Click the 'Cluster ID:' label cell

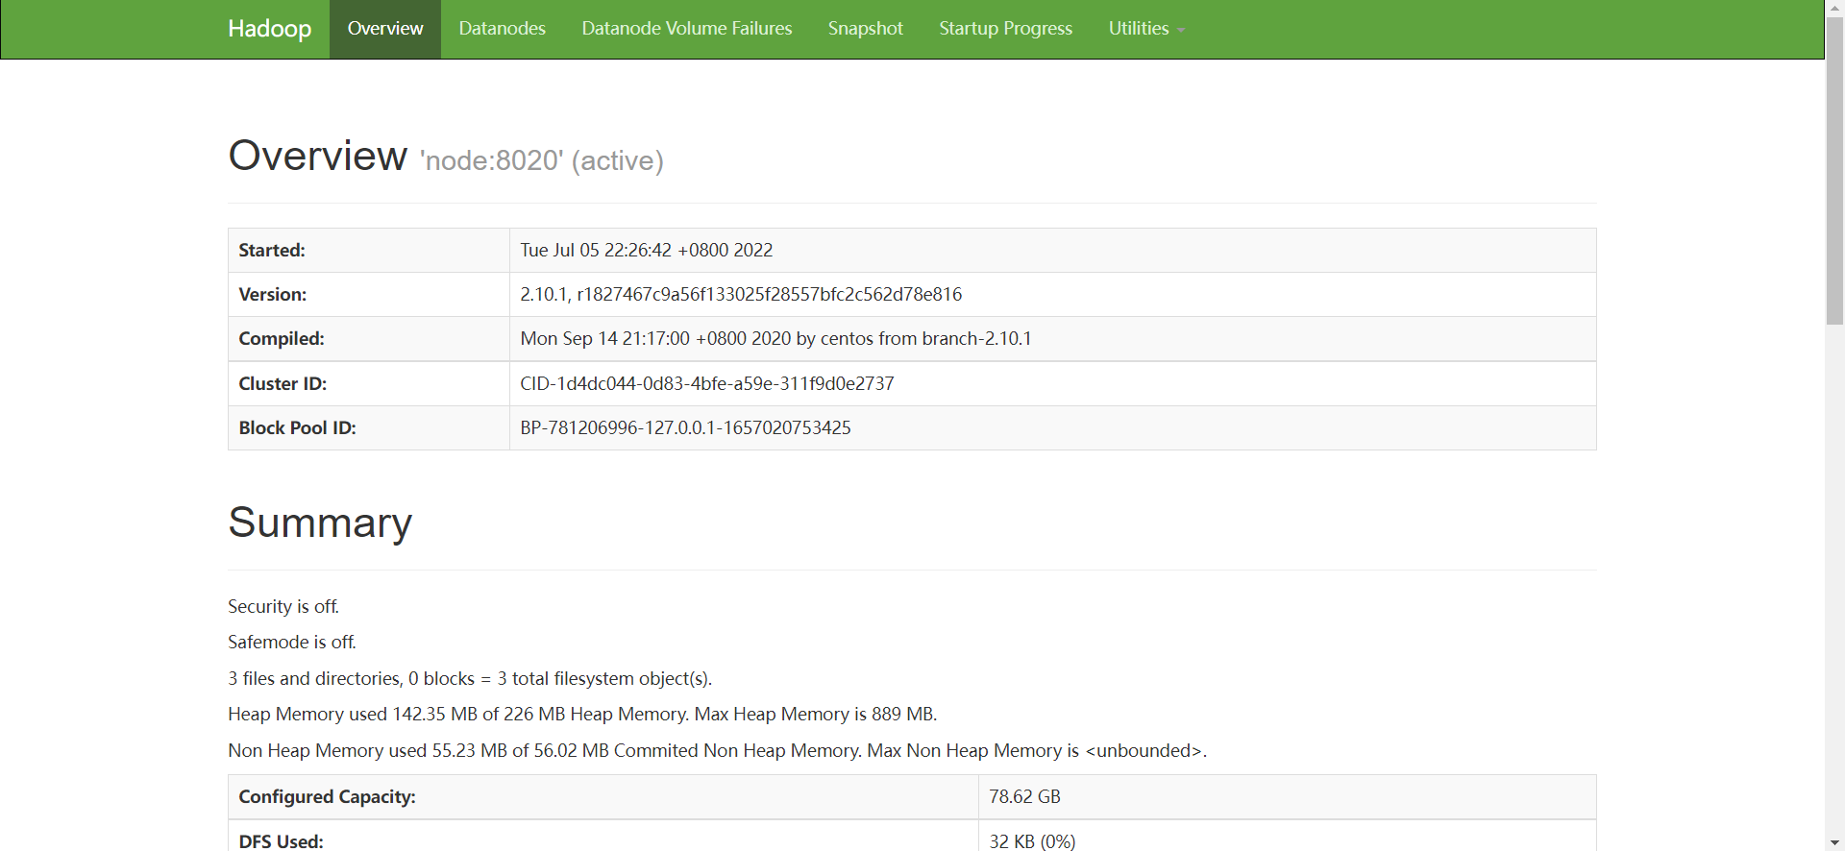pyautogui.click(x=368, y=384)
